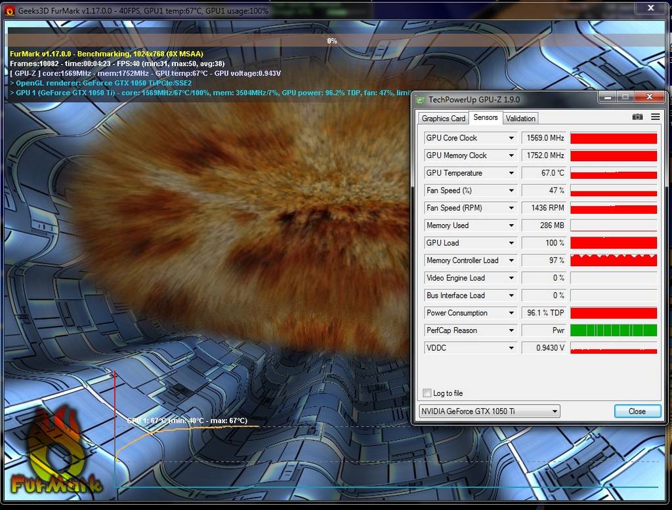
Task: Expand the GPU Load dropdown arrow
Action: pyautogui.click(x=511, y=243)
